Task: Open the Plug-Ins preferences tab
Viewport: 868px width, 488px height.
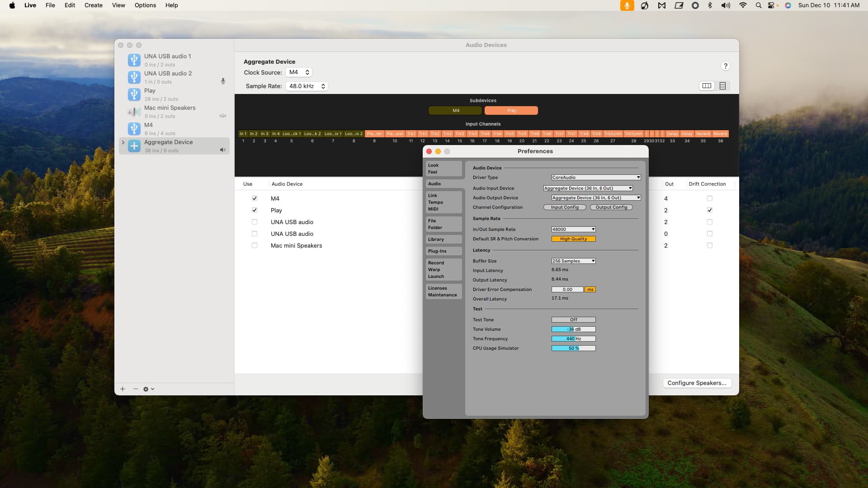Action: tap(443, 251)
